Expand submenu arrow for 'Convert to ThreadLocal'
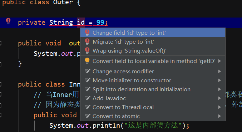The width and height of the screenshot is (242, 132). tap(219, 107)
